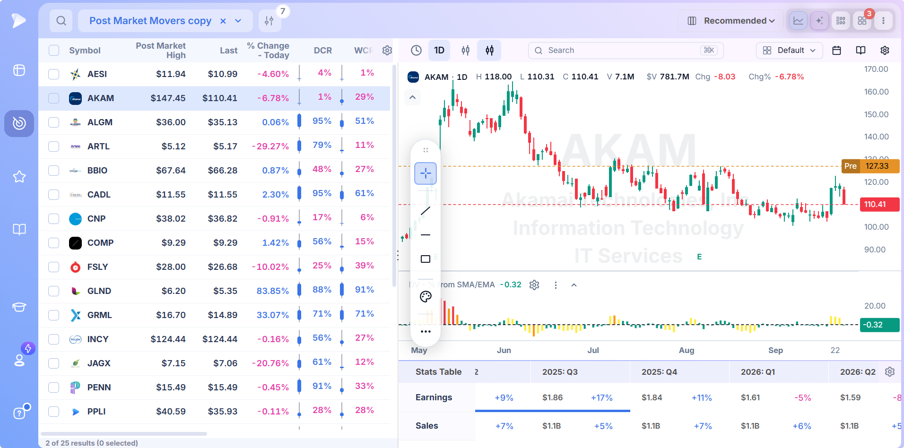Select the 1D timeframe button
This screenshot has height=448, width=904.
tap(439, 50)
